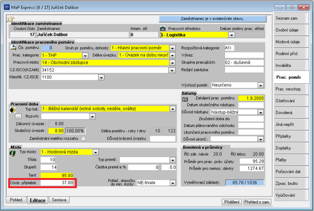Open Seznam zam. in the sidebar
314x211 pixels.
(291, 18)
